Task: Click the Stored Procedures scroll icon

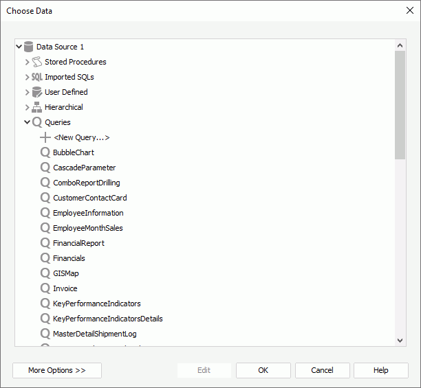Action: 36,62
